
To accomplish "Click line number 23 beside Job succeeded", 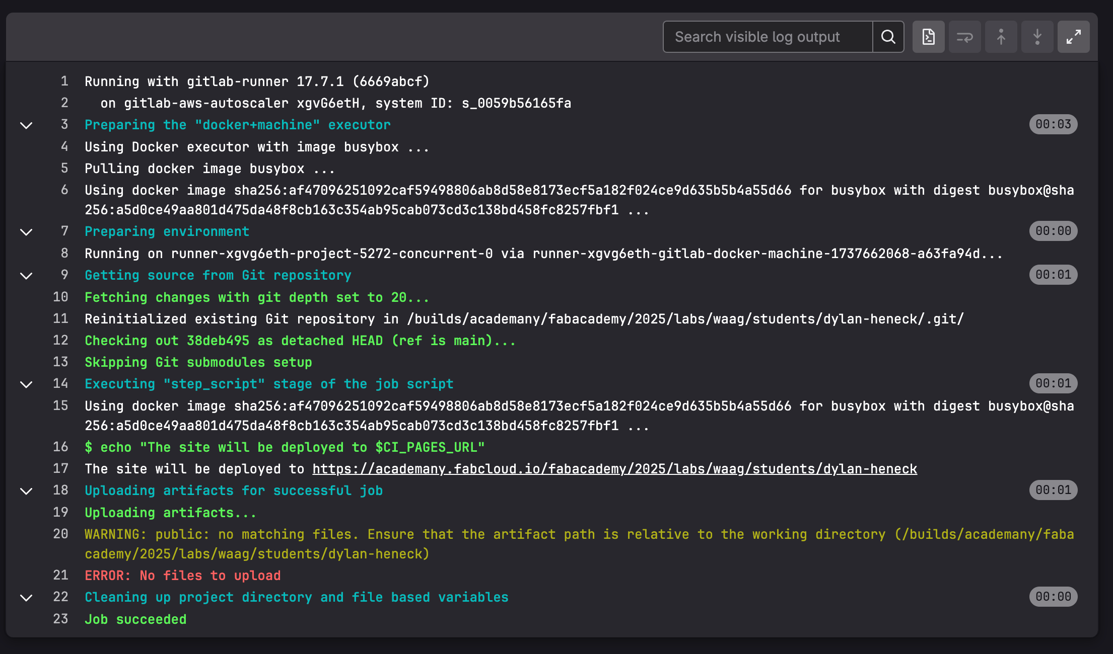I will coord(61,619).
